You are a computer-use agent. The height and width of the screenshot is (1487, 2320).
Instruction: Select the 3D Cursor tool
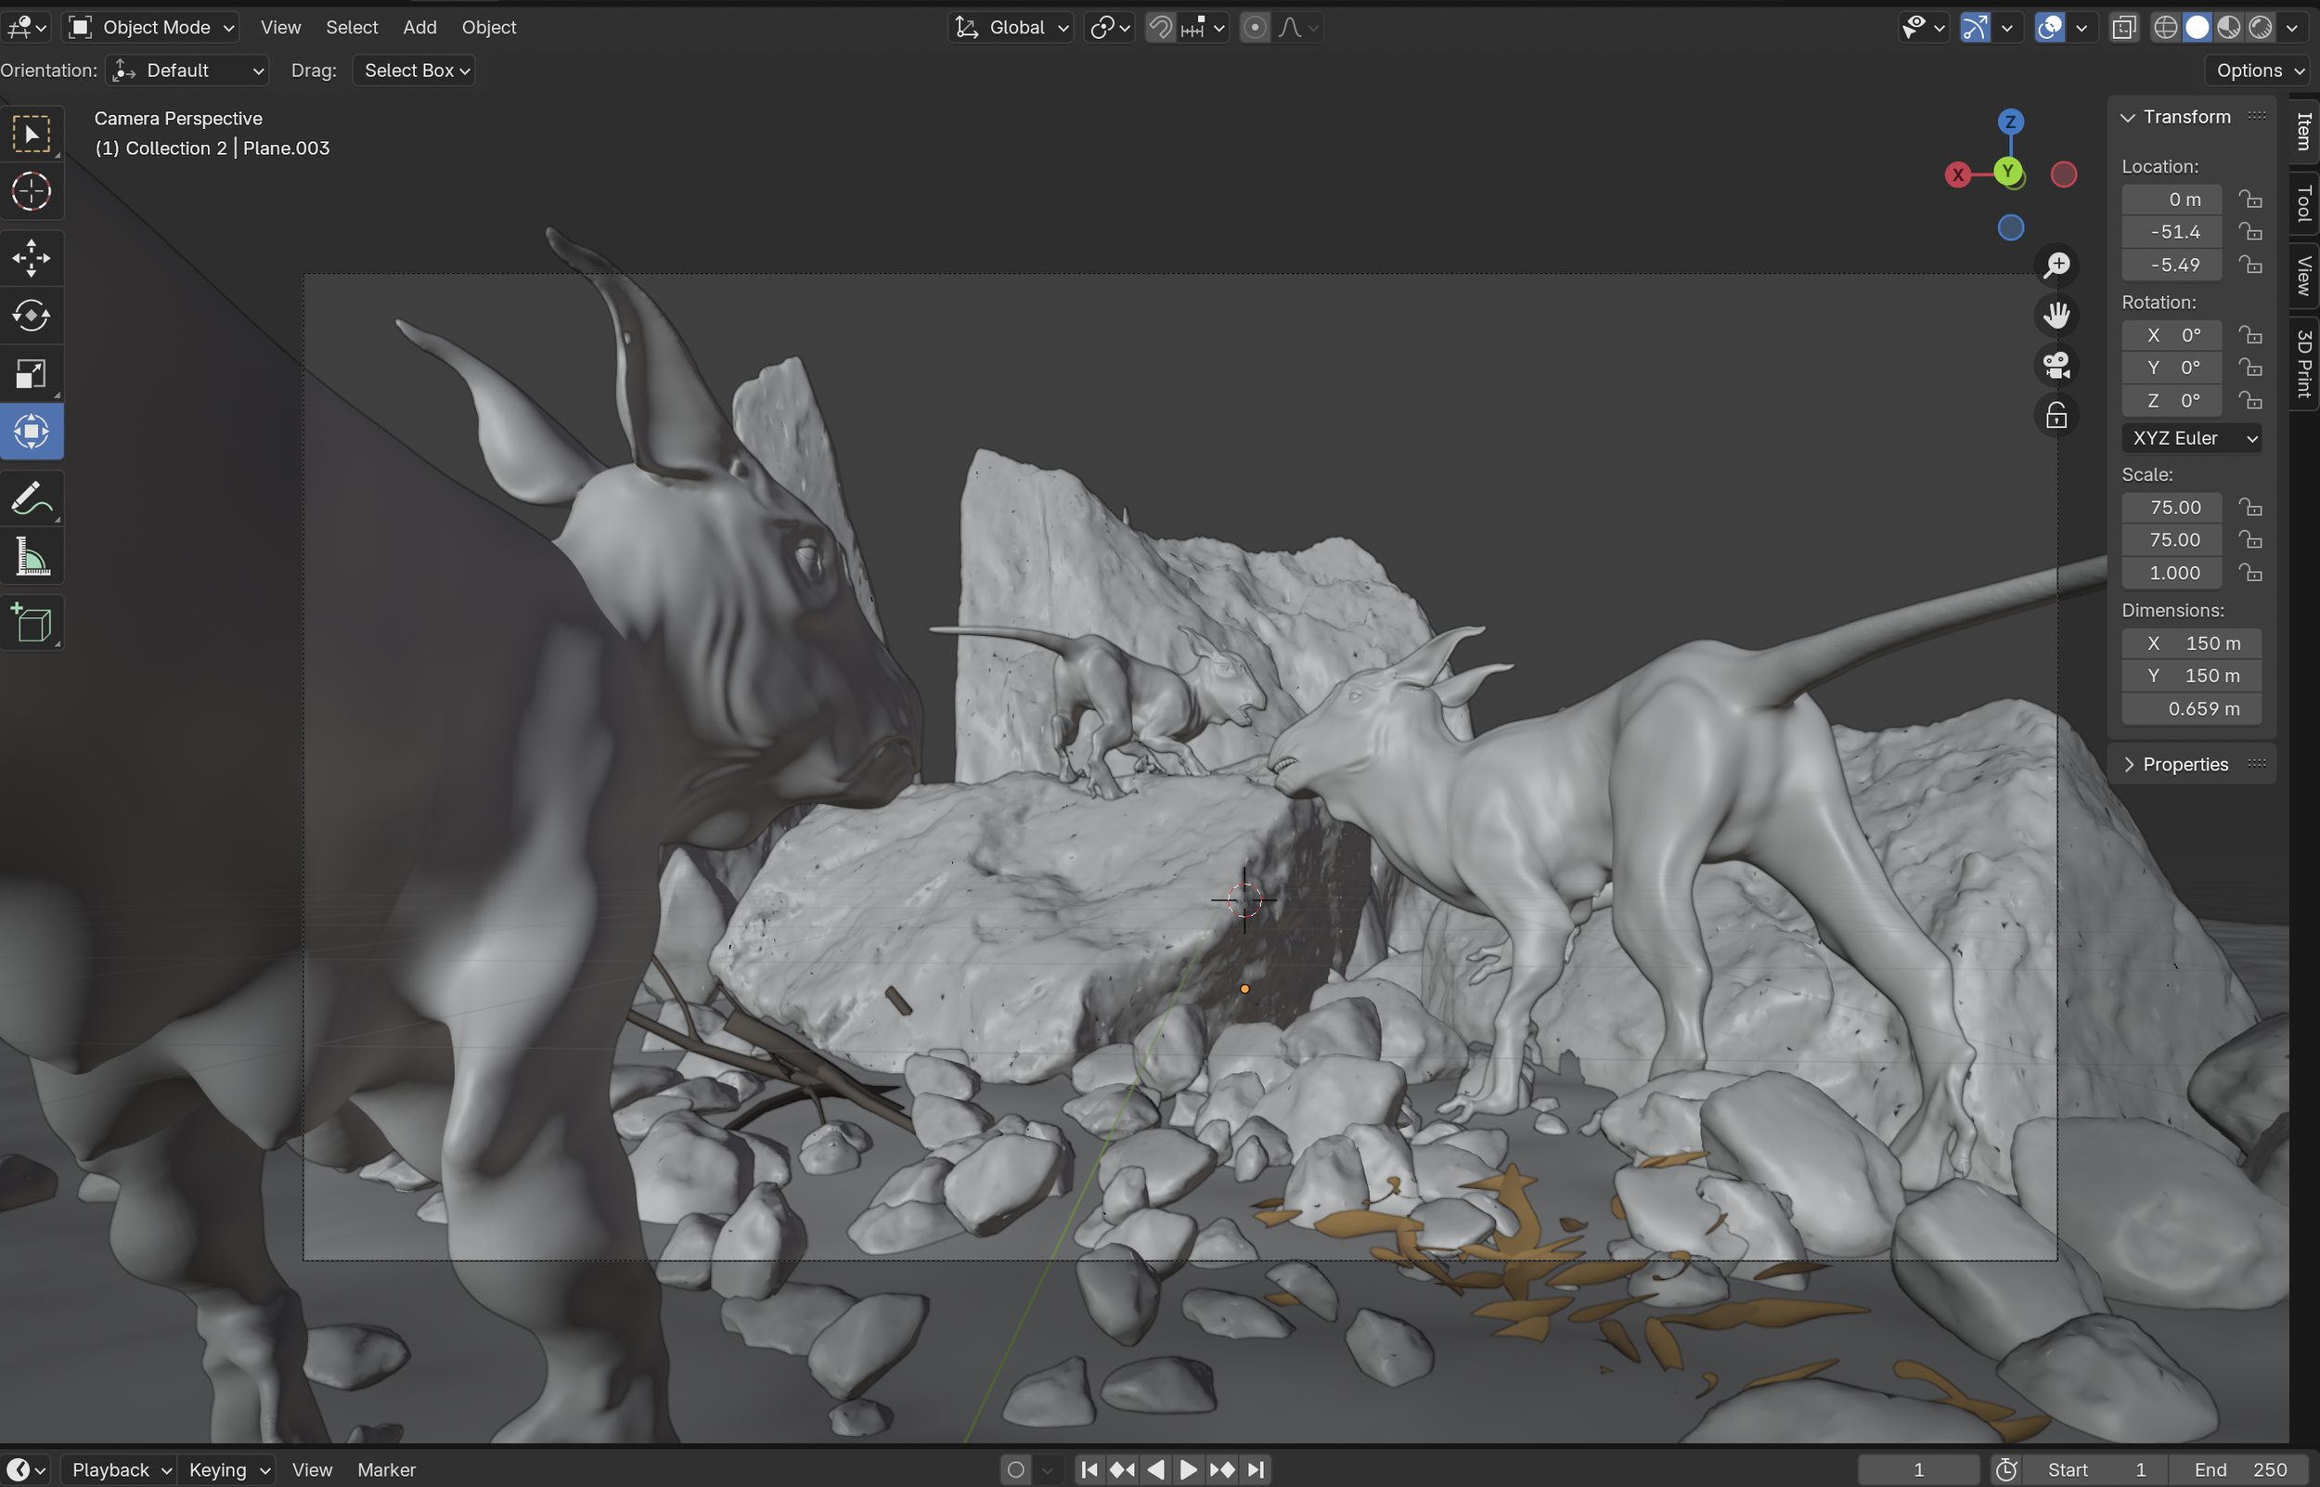[x=31, y=191]
